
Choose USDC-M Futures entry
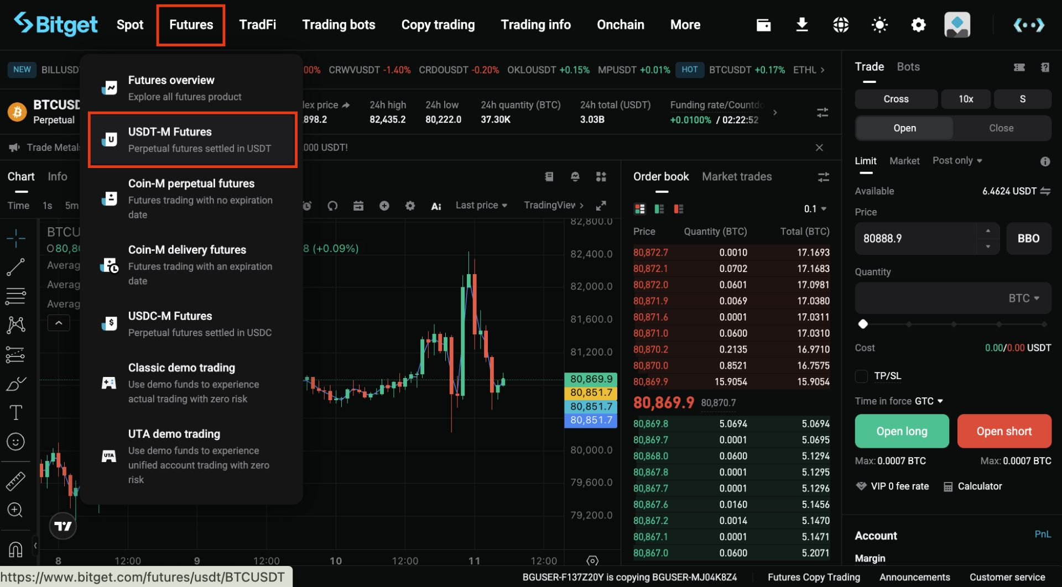coord(192,324)
